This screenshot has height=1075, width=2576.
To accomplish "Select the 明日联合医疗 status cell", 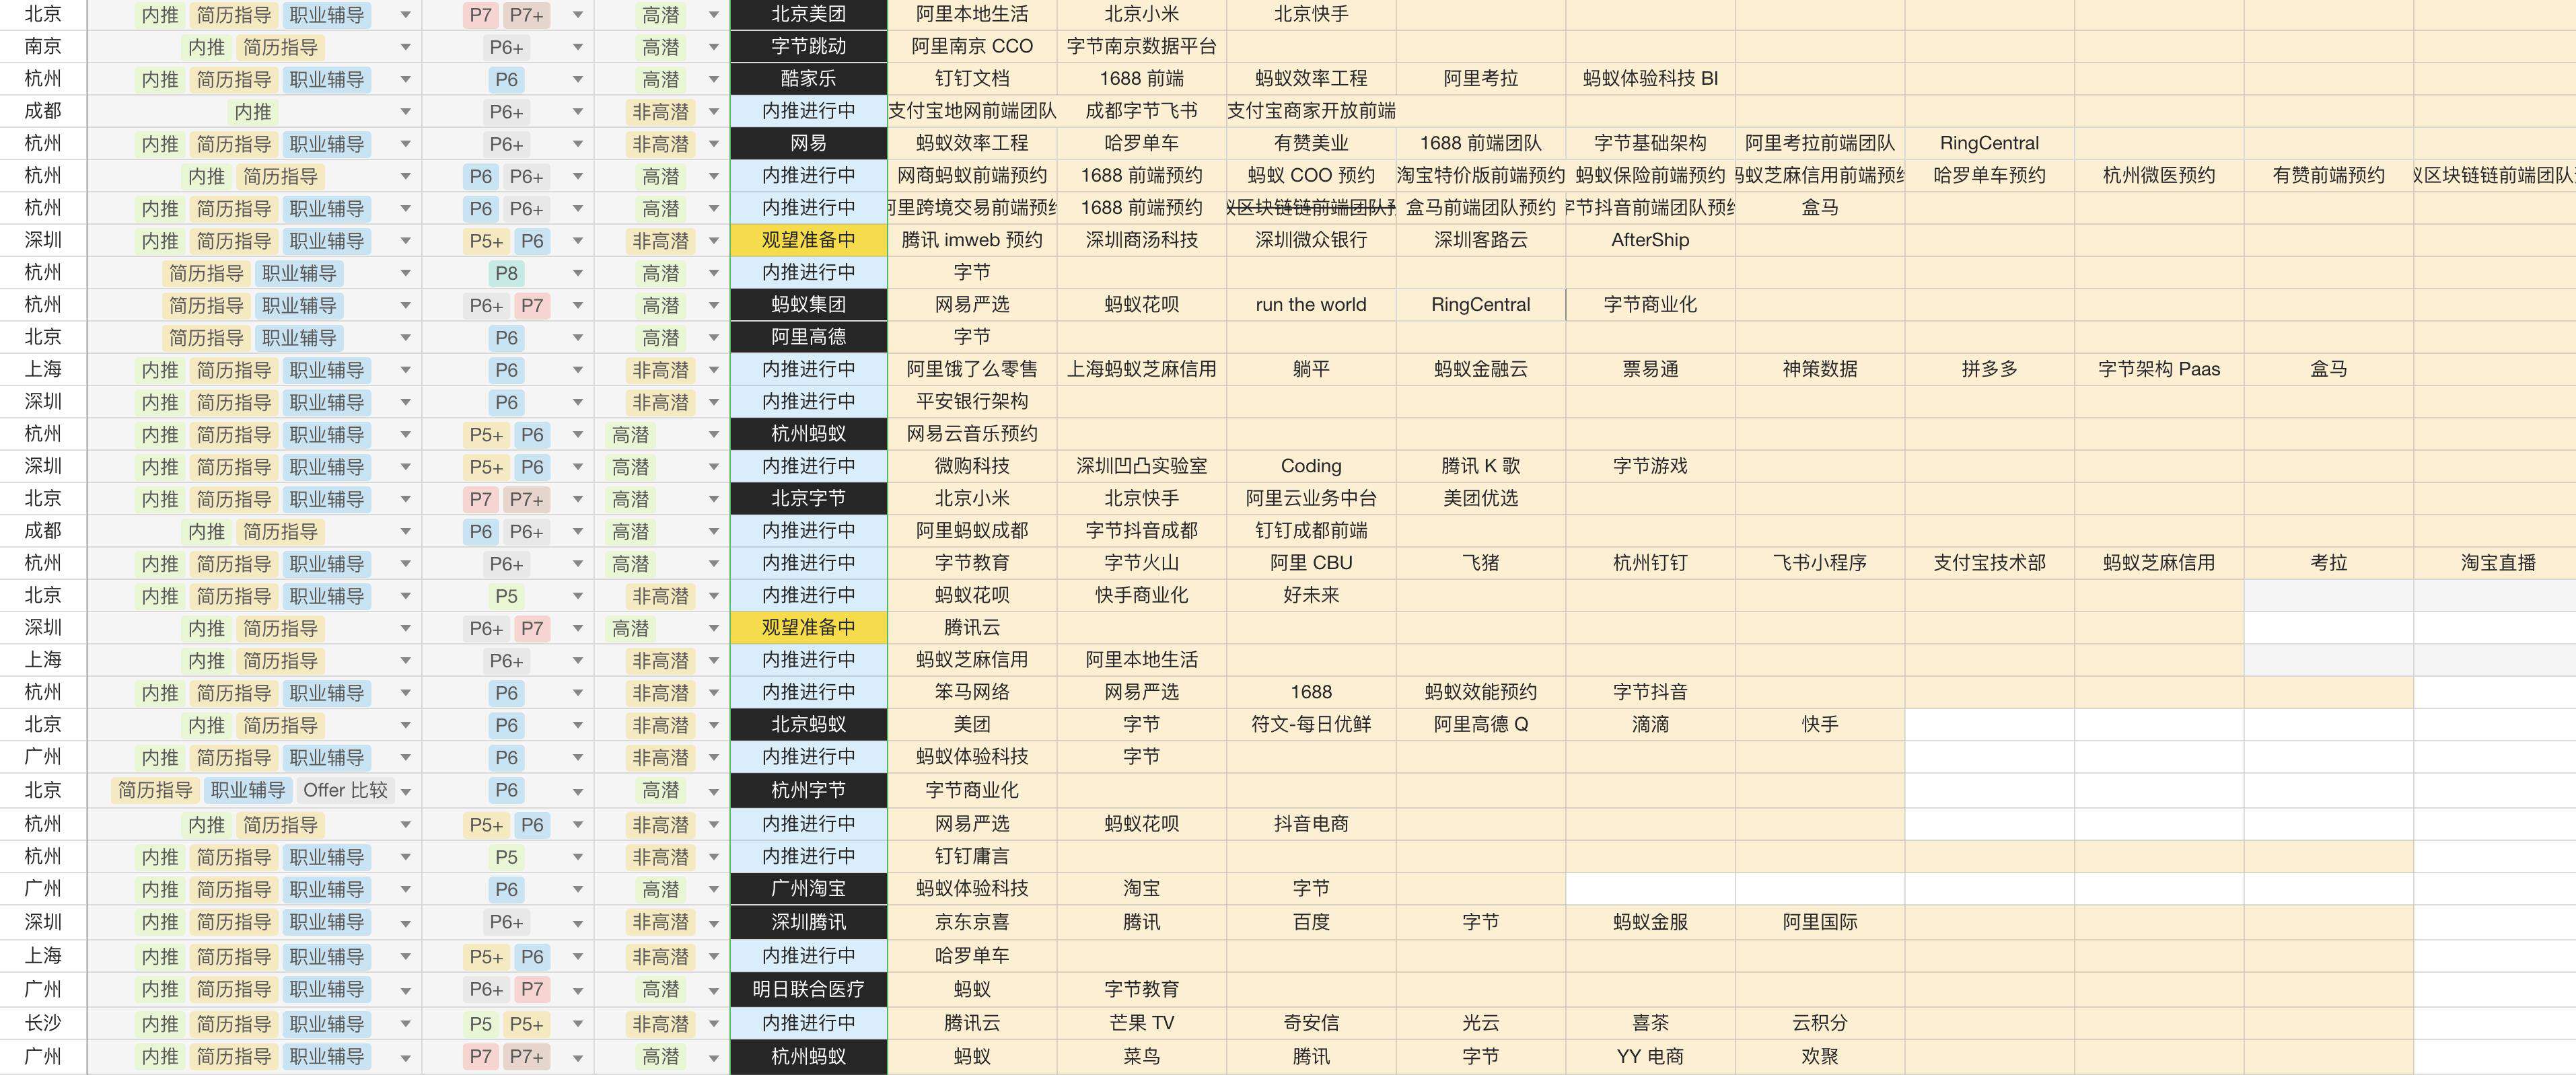I will [x=808, y=989].
